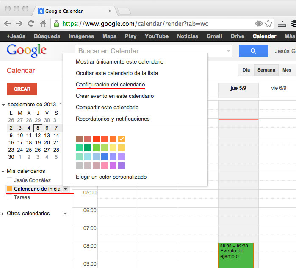Pick the bold blue color swatch

click(105, 157)
